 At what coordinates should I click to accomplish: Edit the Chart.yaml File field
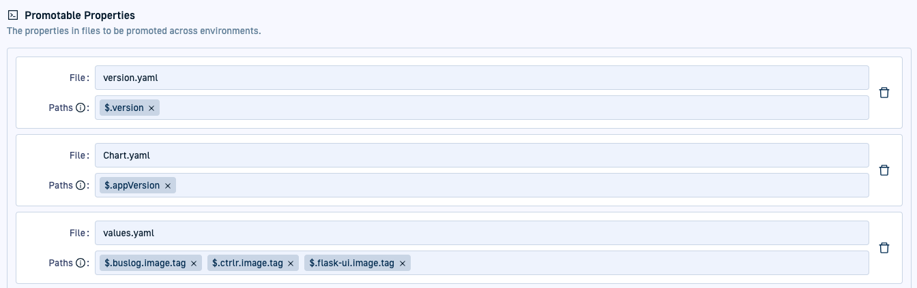[481, 155]
